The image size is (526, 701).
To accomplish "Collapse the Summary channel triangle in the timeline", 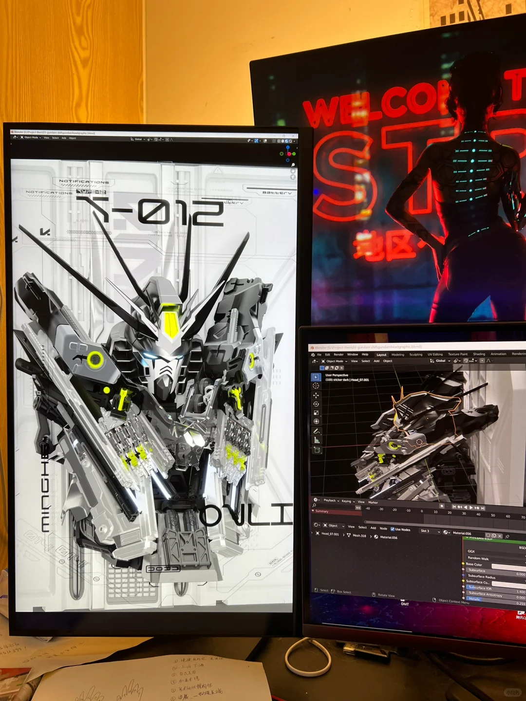I will click(x=313, y=511).
